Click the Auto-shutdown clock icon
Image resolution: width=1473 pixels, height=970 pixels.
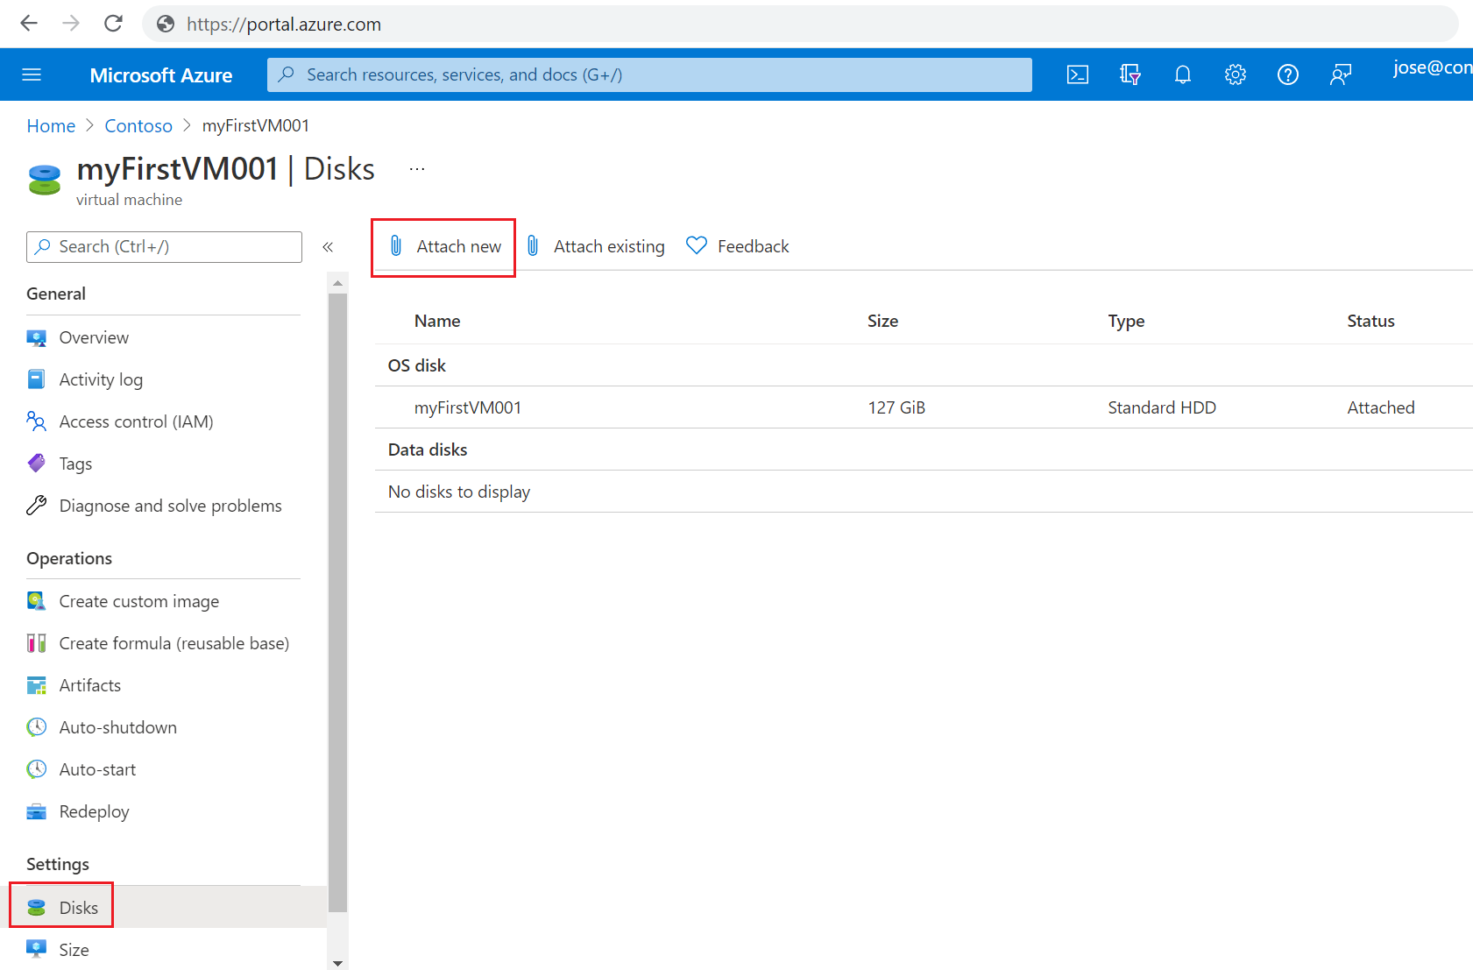(36, 727)
